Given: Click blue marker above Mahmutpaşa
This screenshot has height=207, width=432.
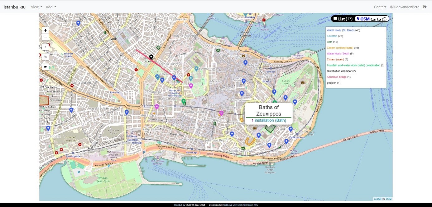Looking at the screenshot, I should (x=242, y=93).
